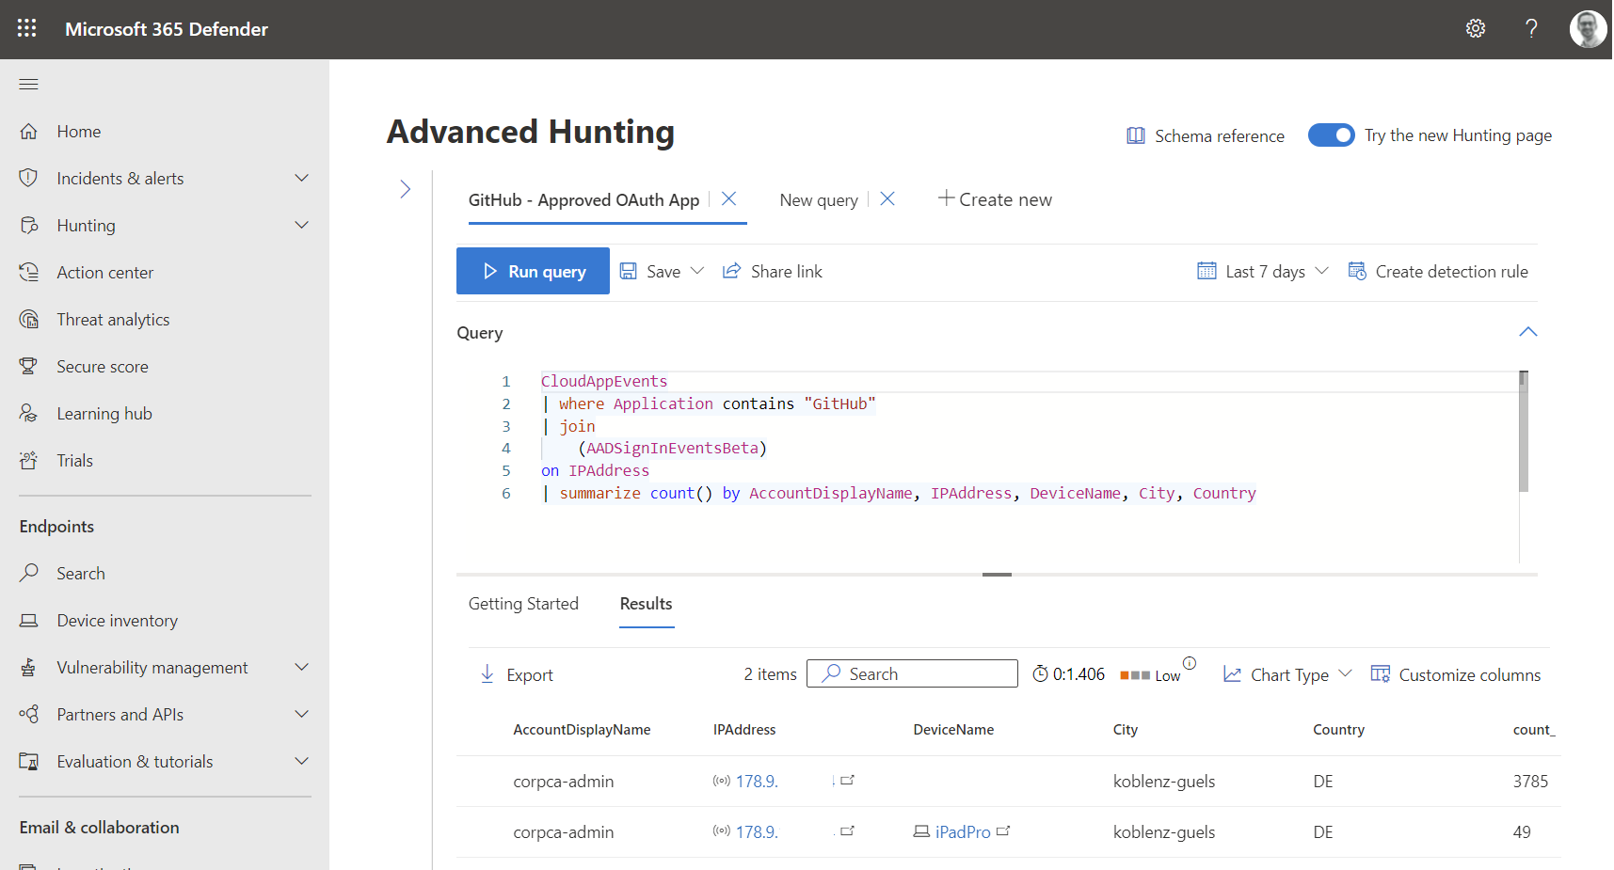Open the iPadPro device link
The image size is (1614, 870).
tap(962, 832)
